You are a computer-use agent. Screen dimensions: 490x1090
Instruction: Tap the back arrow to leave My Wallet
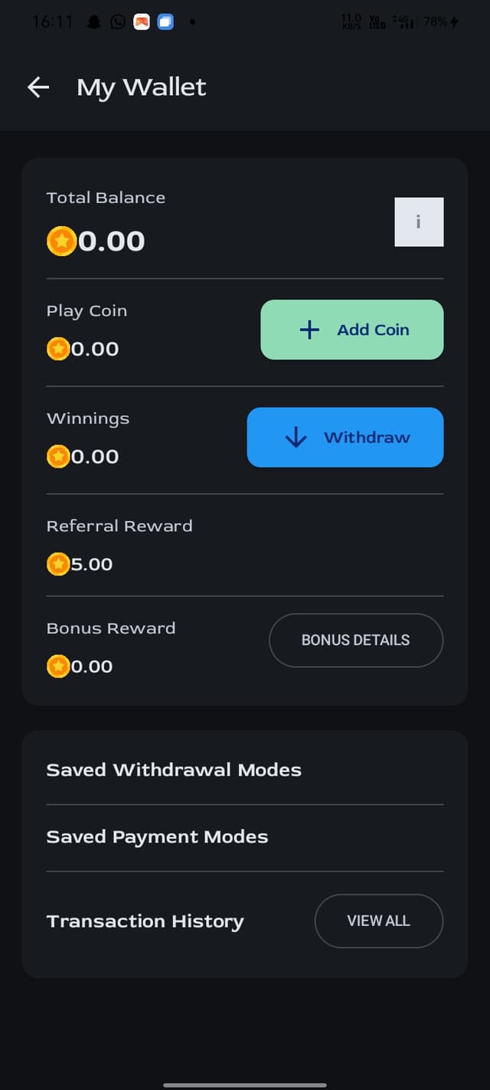[x=38, y=87]
